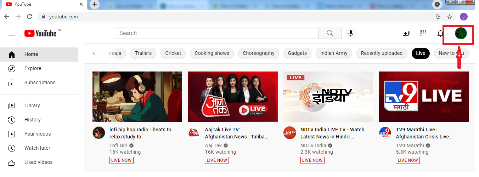Select the Choreography chip
The image size is (479, 177).
click(259, 53)
